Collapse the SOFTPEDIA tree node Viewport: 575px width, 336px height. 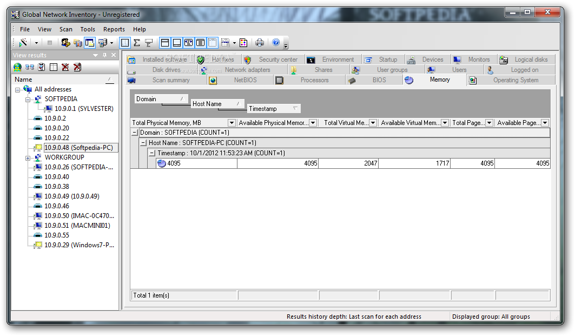(28, 100)
